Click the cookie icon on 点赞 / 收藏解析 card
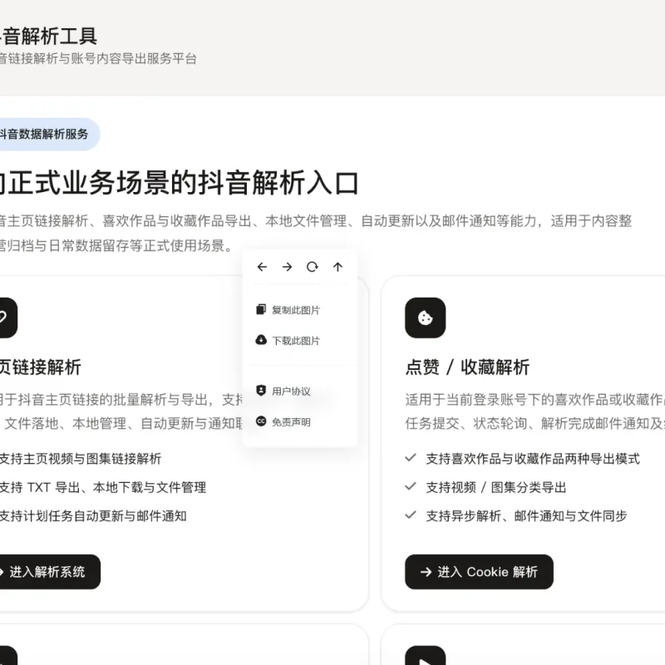 pos(426,318)
